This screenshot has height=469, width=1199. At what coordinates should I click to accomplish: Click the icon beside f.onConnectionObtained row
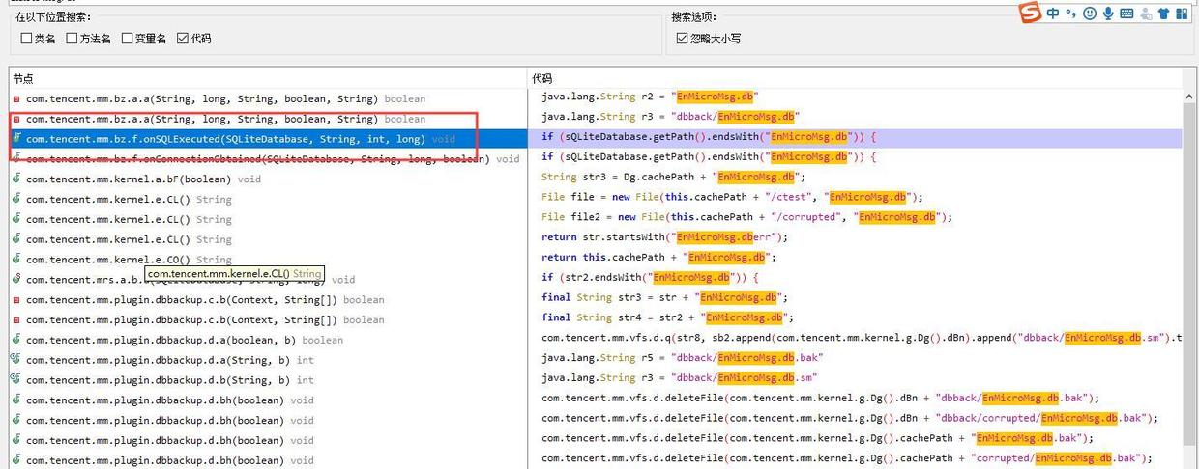point(16,159)
